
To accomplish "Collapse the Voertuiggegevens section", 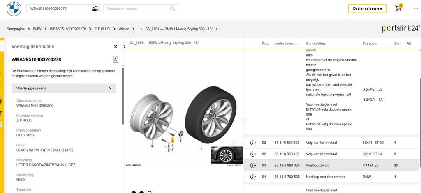I will (x=109, y=88).
